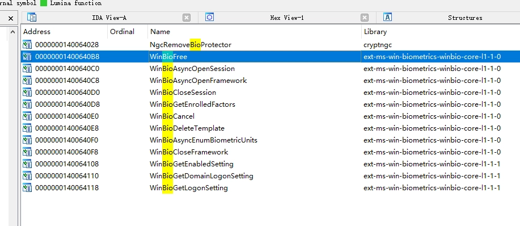The height and width of the screenshot is (226, 520).
Task: Click the import icon for WinBioCancel row
Action: (x=27, y=116)
